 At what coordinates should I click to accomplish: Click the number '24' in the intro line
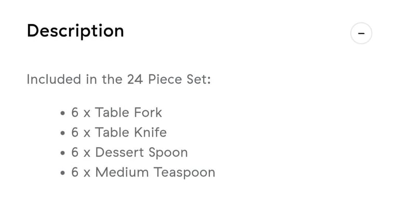coord(135,79)
